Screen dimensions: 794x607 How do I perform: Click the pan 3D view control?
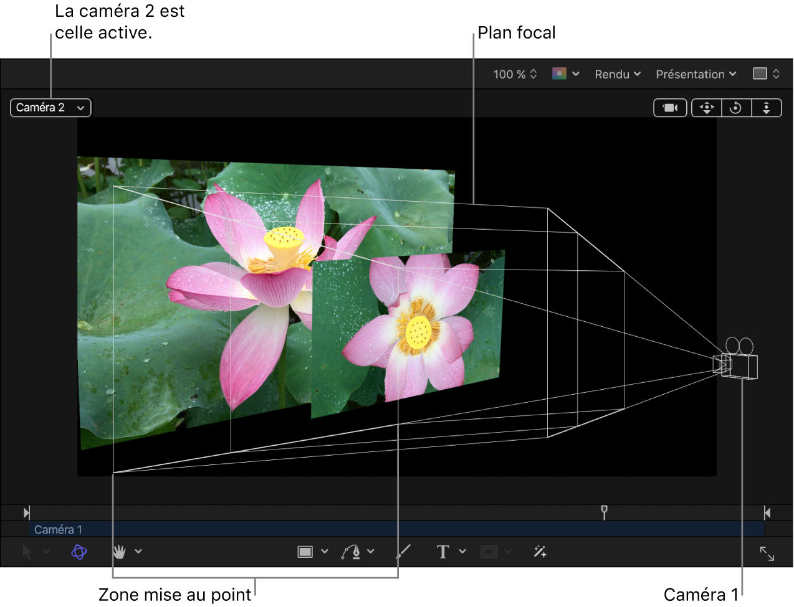click(x=707, y=108)
